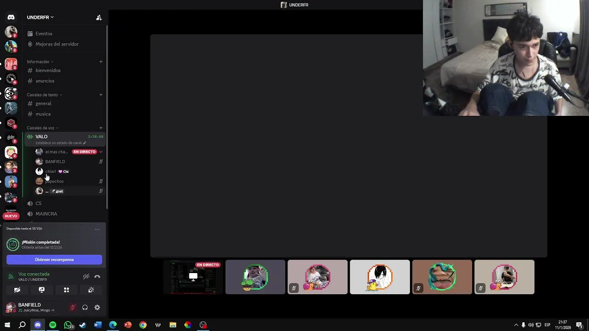Add a channel under Canales de voz
Screen dimensions: 589x331
click(x=101, y=128)
